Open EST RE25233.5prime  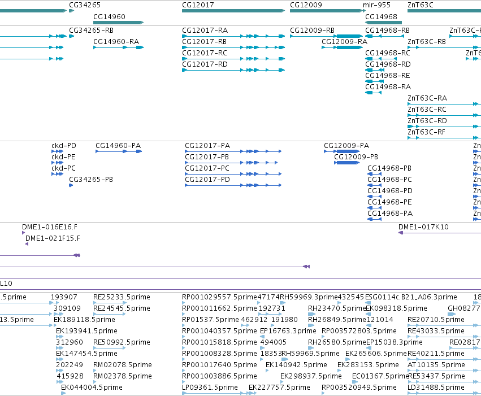(122, 297)
